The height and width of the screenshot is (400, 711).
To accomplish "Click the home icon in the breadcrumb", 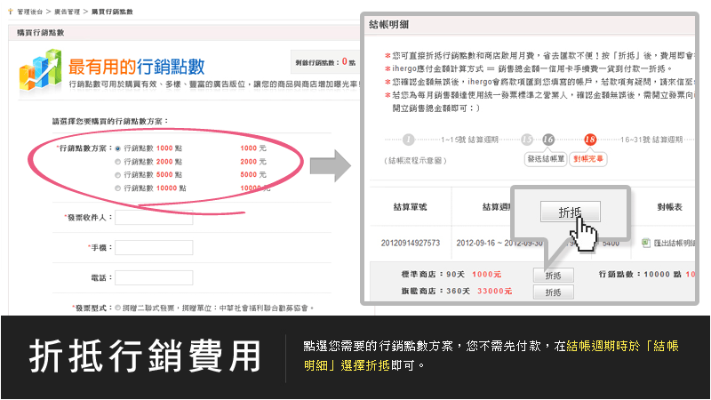I will coord(10,11).
